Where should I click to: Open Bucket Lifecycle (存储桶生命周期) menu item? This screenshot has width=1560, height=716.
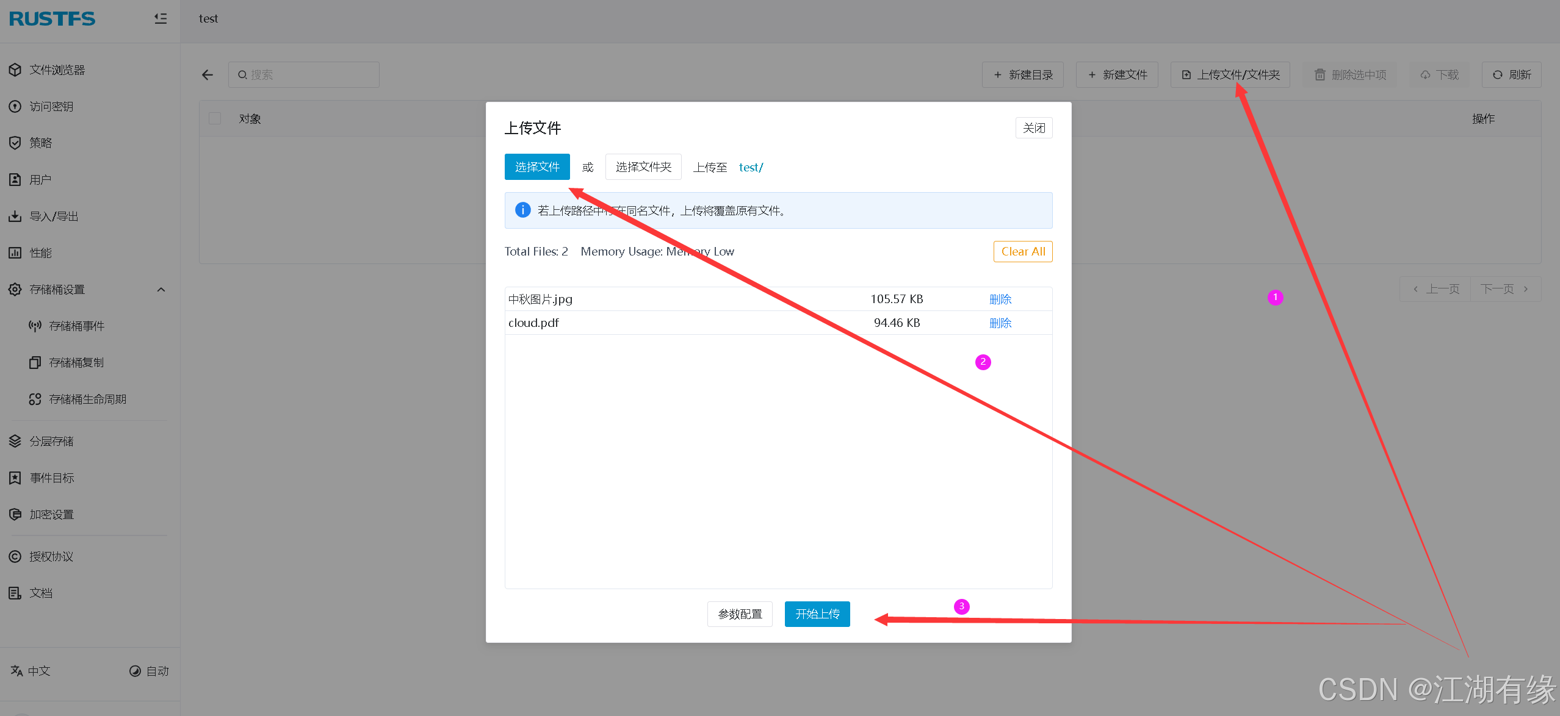[x=87, y=399]
